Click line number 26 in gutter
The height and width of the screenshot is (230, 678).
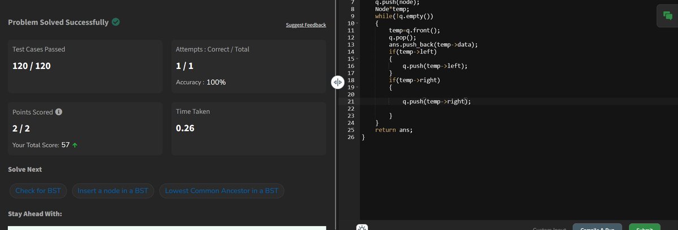pyautogui.click(x=351, y=137)
